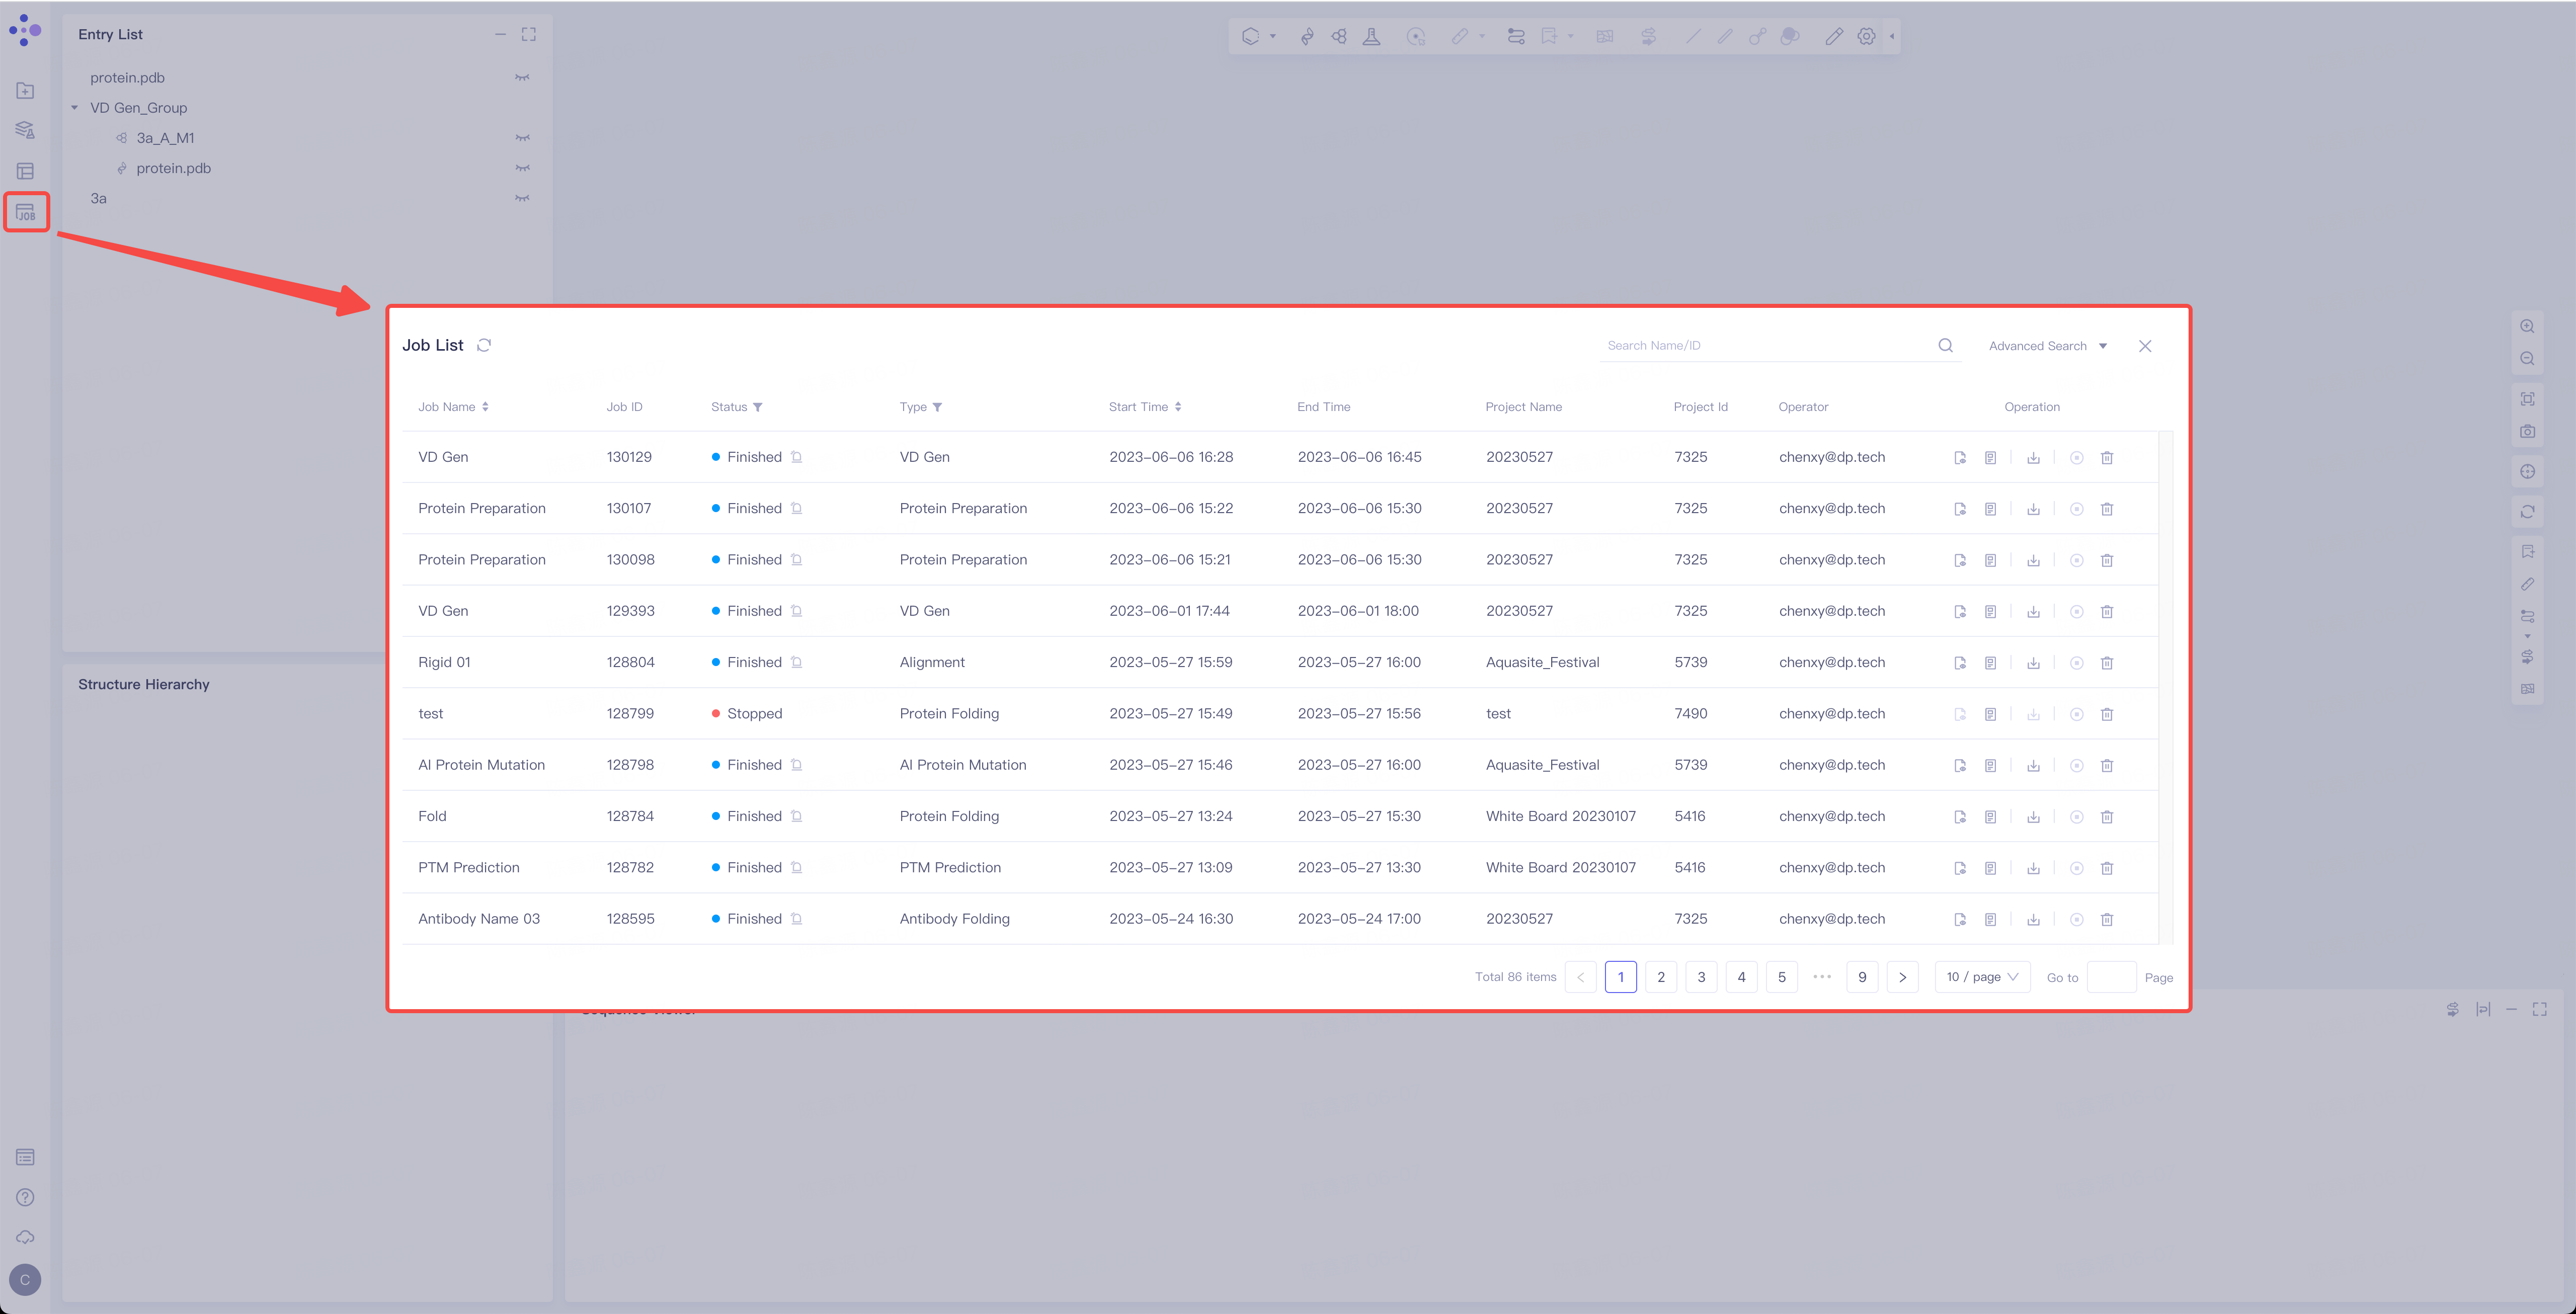
Task: Open the table view sidebar icon
Action: [26, 172]
